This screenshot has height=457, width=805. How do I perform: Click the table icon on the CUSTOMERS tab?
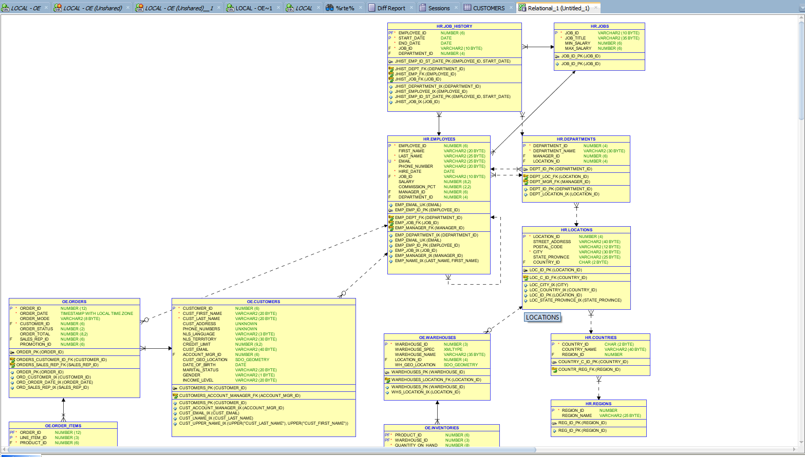[x=467, y=8]
